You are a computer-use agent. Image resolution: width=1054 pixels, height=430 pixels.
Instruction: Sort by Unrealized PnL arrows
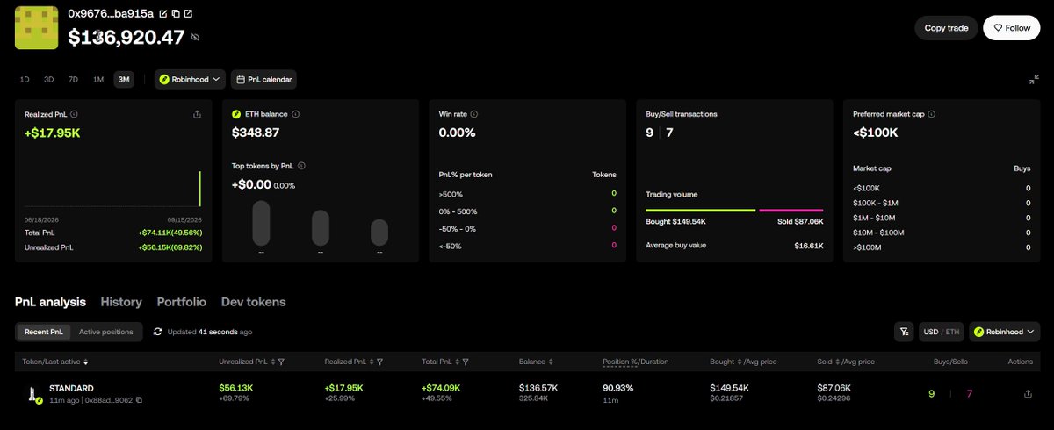[274, 362]
